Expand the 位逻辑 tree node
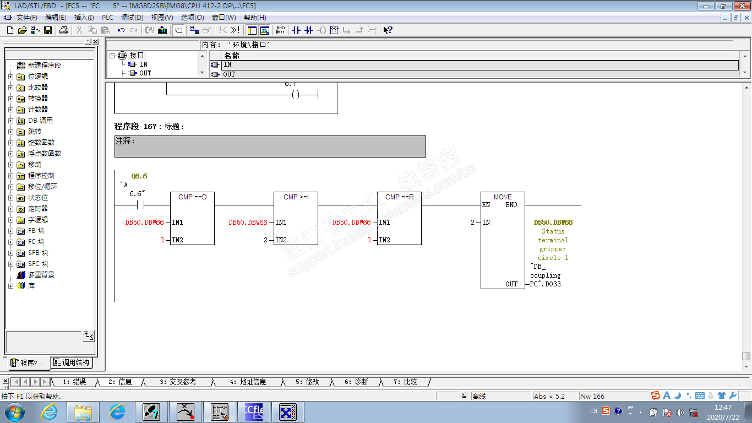The width and height of the screenshot is (752, 423). (x=10, y=77)
